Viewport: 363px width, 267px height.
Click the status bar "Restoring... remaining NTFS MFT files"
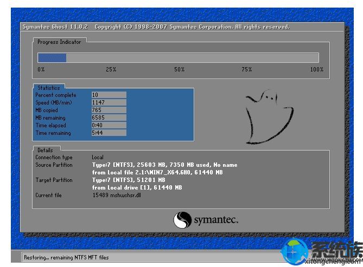(x=66, y=257)
